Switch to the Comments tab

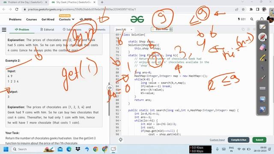(97, 30)
